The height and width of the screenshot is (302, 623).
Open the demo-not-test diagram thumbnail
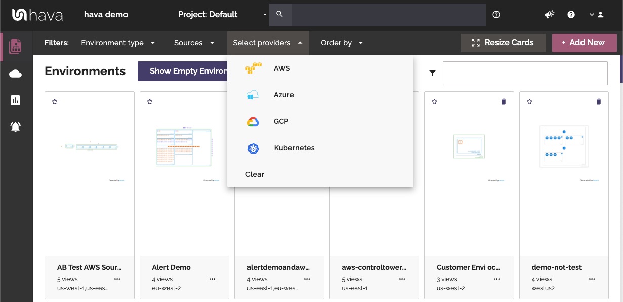coord(564,146)
